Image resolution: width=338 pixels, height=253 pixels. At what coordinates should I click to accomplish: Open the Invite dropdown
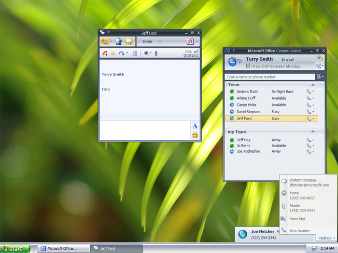[152, 41]
